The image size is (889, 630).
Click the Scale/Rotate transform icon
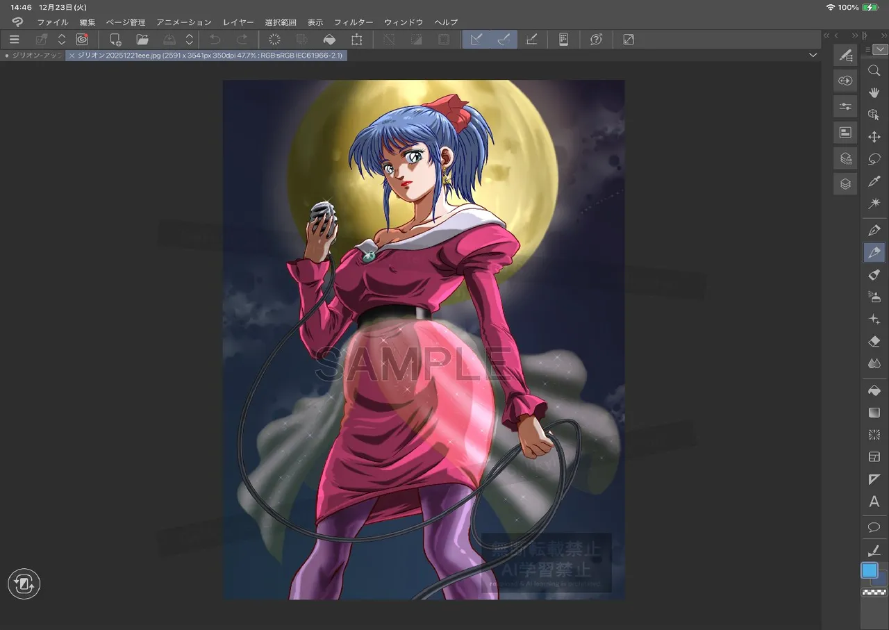(357, 40)
